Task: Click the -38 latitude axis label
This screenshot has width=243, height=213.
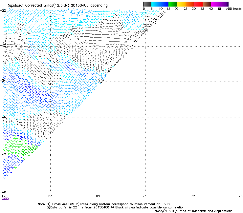Action: click(x=3, y=154)
